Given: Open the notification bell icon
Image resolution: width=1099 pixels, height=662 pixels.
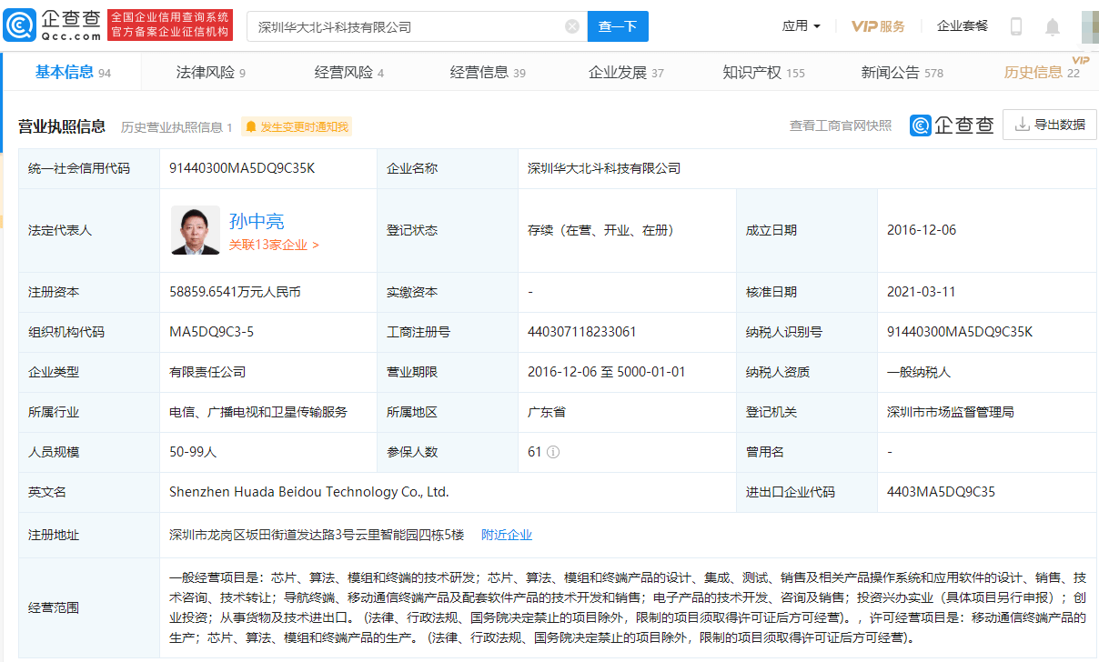Looking at the screenshot, I should [1053, 26].
